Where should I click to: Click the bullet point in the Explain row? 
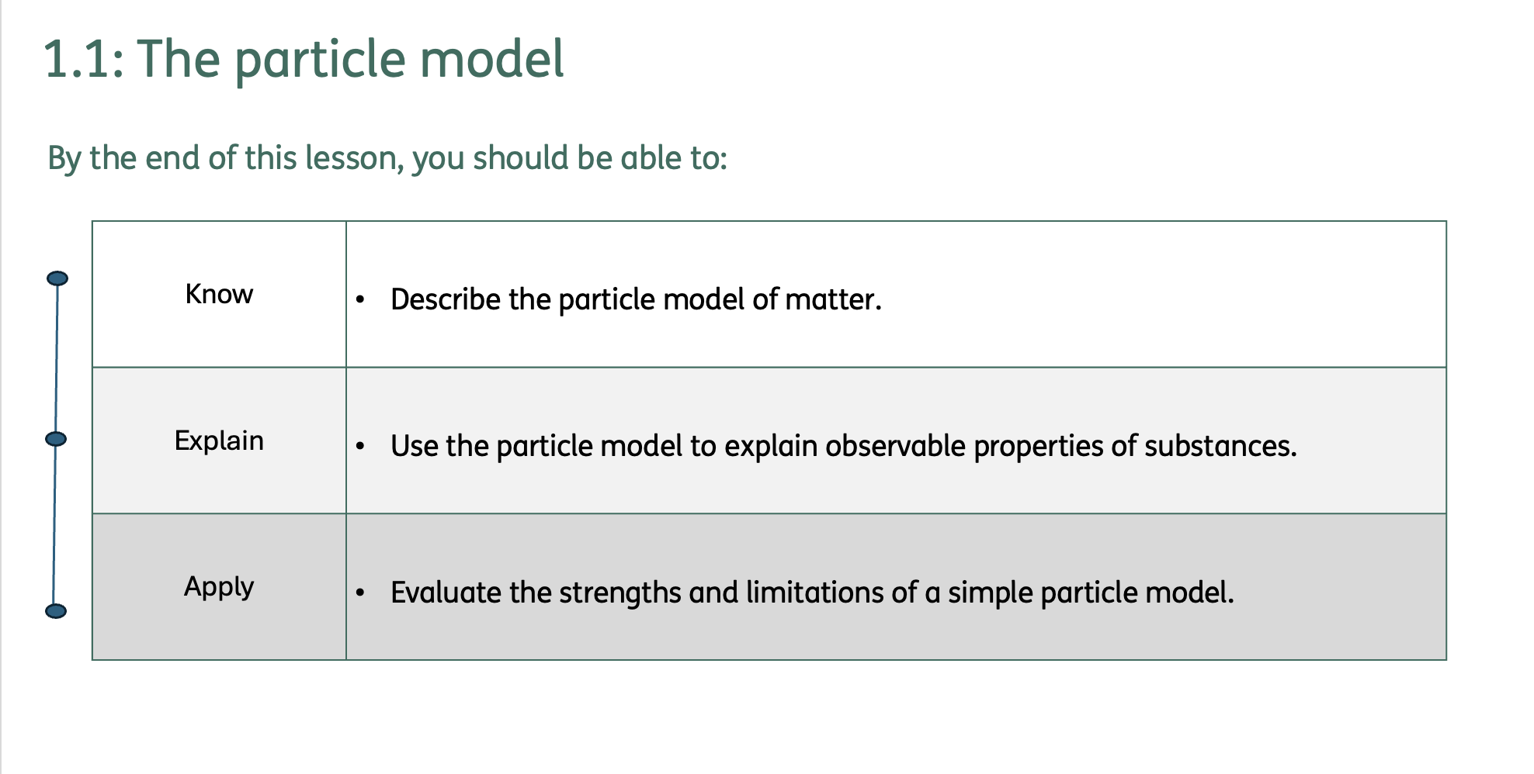[x=360, y=446]
